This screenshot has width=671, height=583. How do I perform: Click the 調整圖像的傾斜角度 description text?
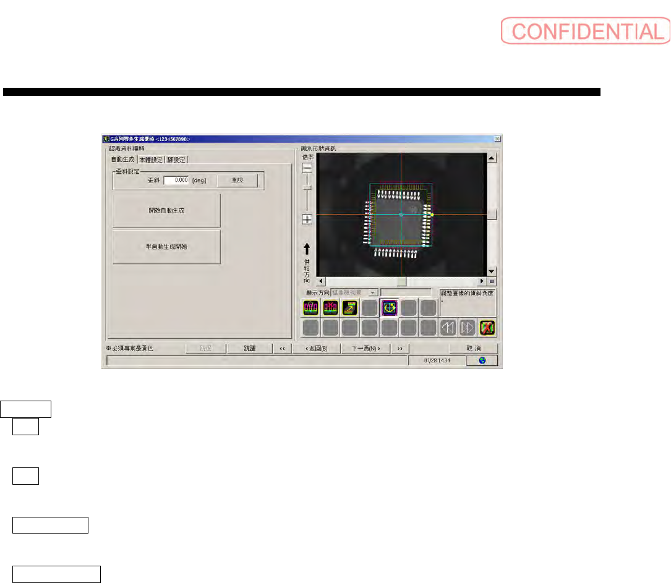click(x=467, y=294)
